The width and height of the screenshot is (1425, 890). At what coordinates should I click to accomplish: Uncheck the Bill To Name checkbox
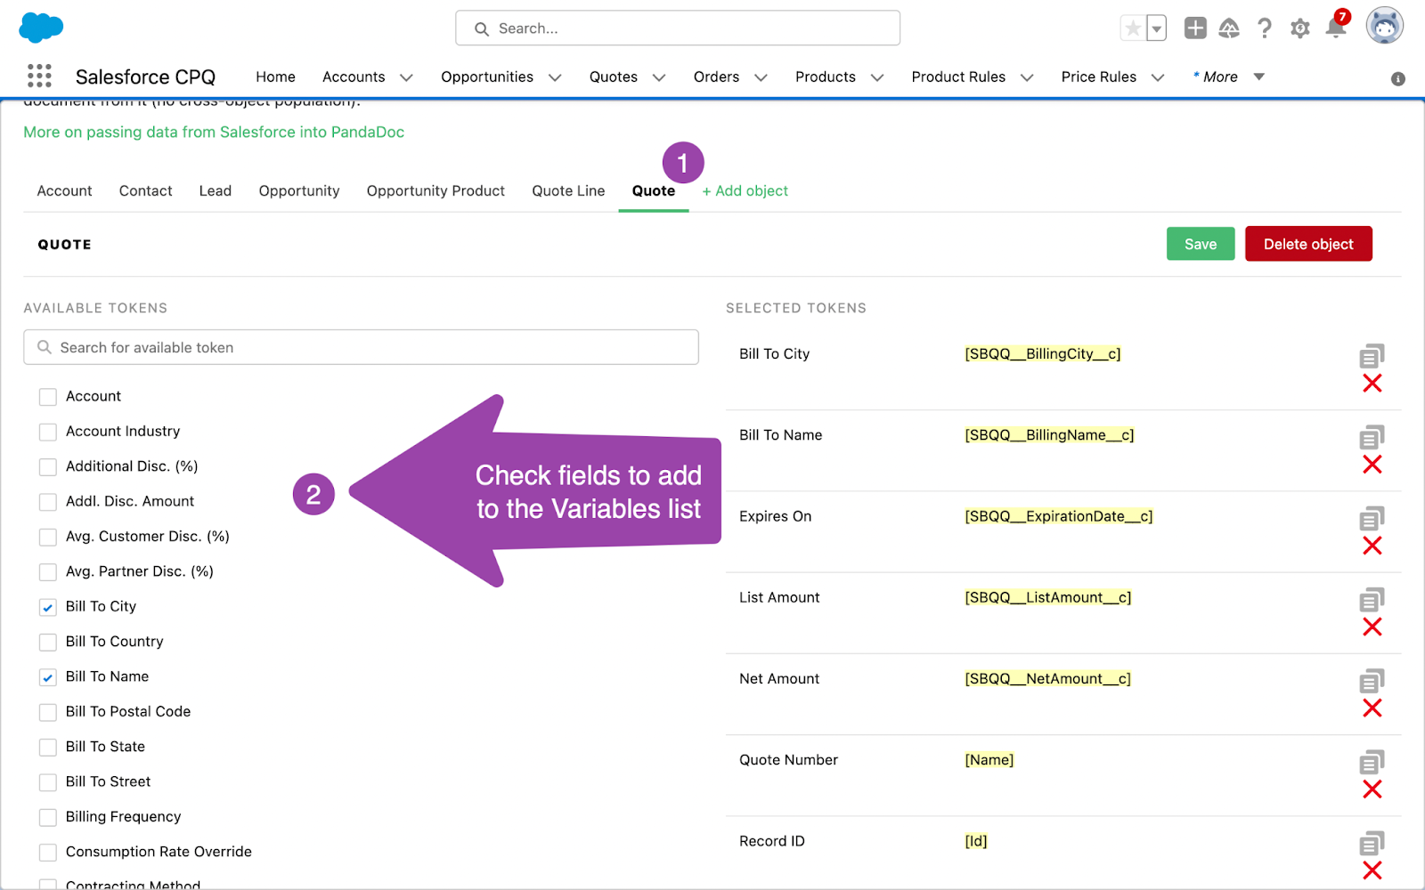pos(48,677)
